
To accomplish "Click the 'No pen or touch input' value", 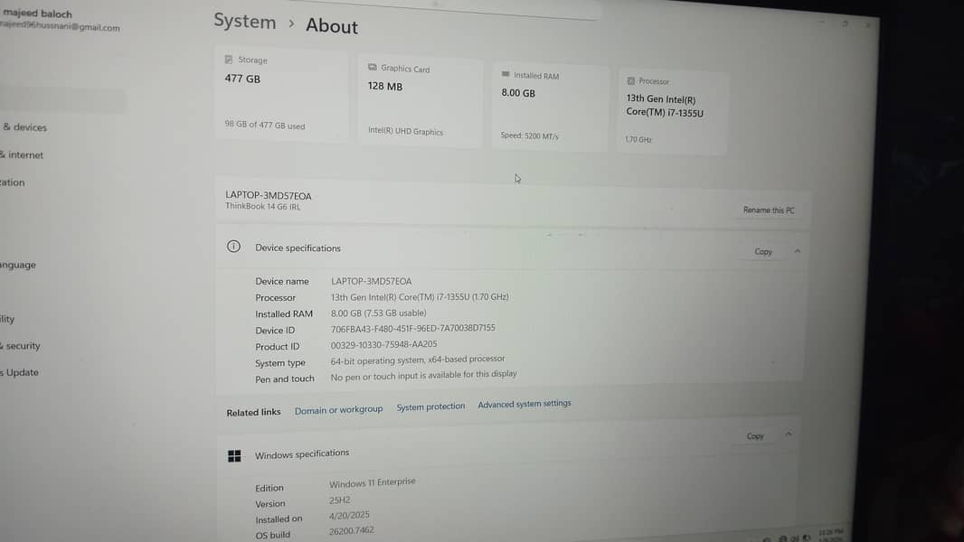I will click(x=423, y=376).
